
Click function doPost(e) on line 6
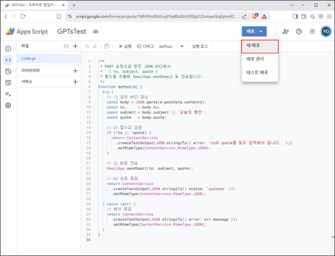pos(120,87)
